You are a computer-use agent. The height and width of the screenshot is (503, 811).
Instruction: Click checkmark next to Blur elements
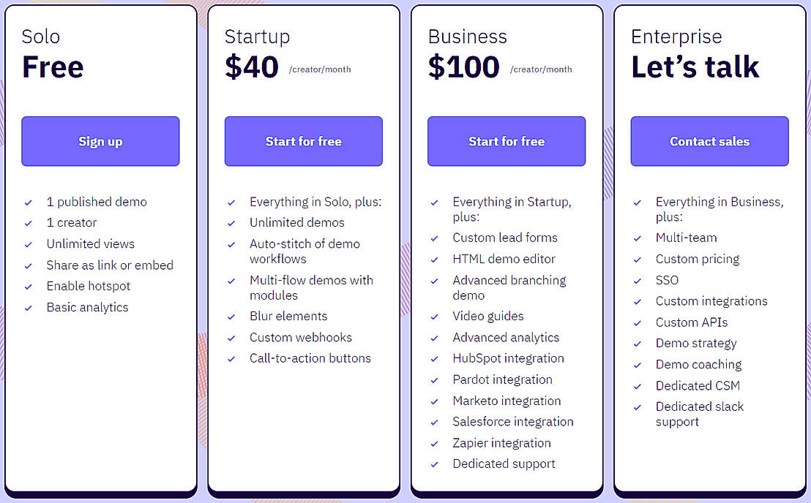(x=231, y=317)
